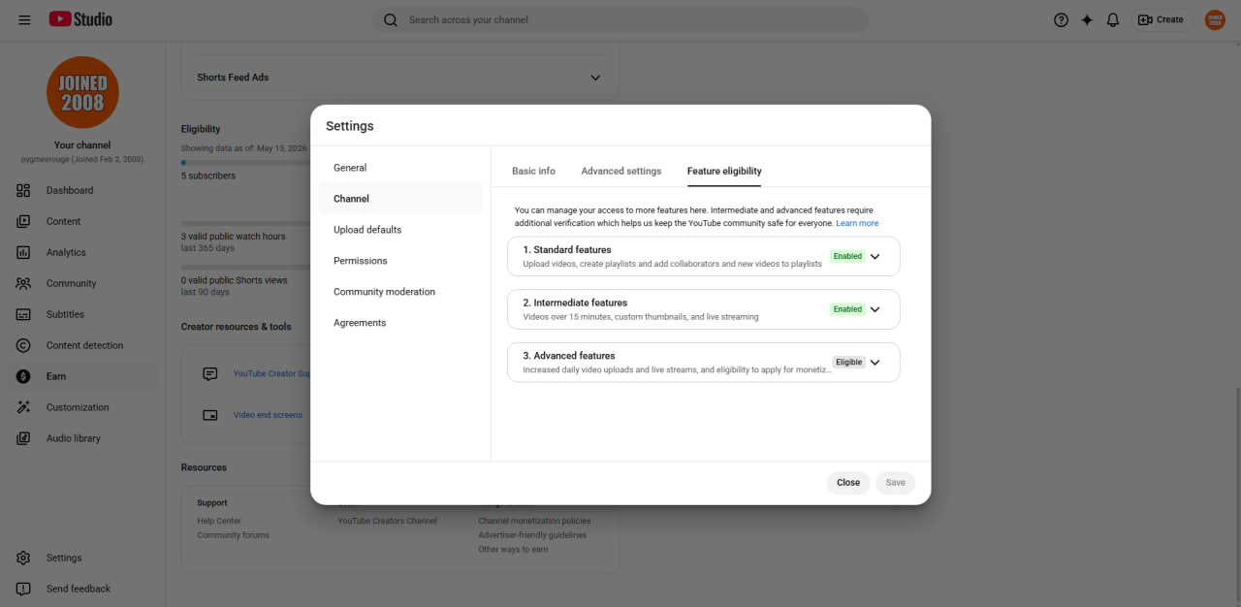
Task: Expand the Intermediate features chevron
Action: pyautogui.click(x=875, y=309)
